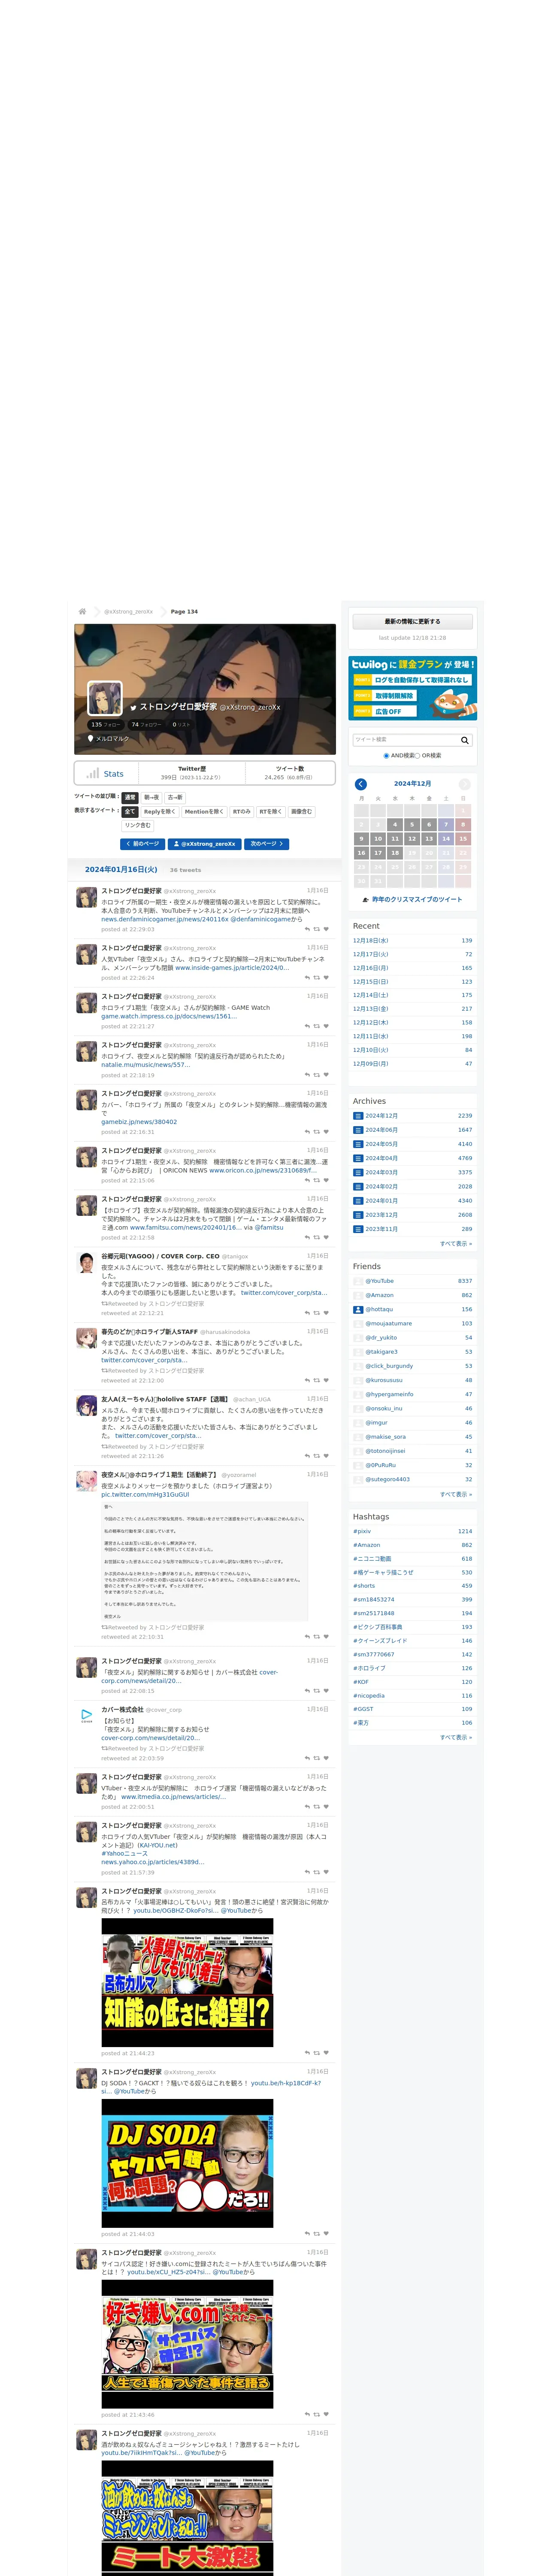Image resolution: width=551 pixels, height=2576 pixels.
Task: Like the tweet posted at 22:29:03
Action: pos(326,929)
